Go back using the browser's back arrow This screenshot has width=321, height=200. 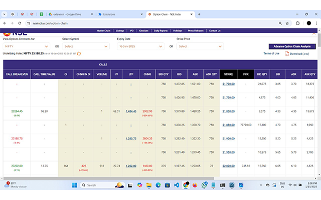point(5,23)
